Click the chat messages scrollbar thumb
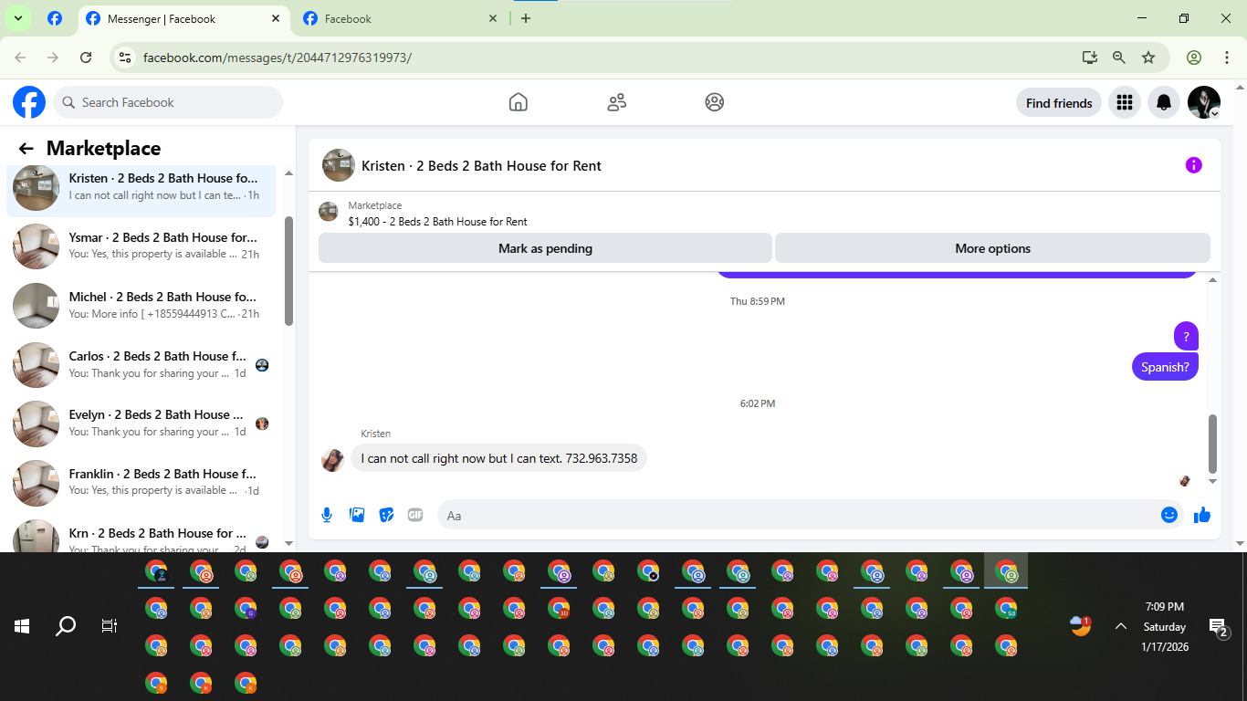Screen dimensions: 1247x701 click(1212, 443)
